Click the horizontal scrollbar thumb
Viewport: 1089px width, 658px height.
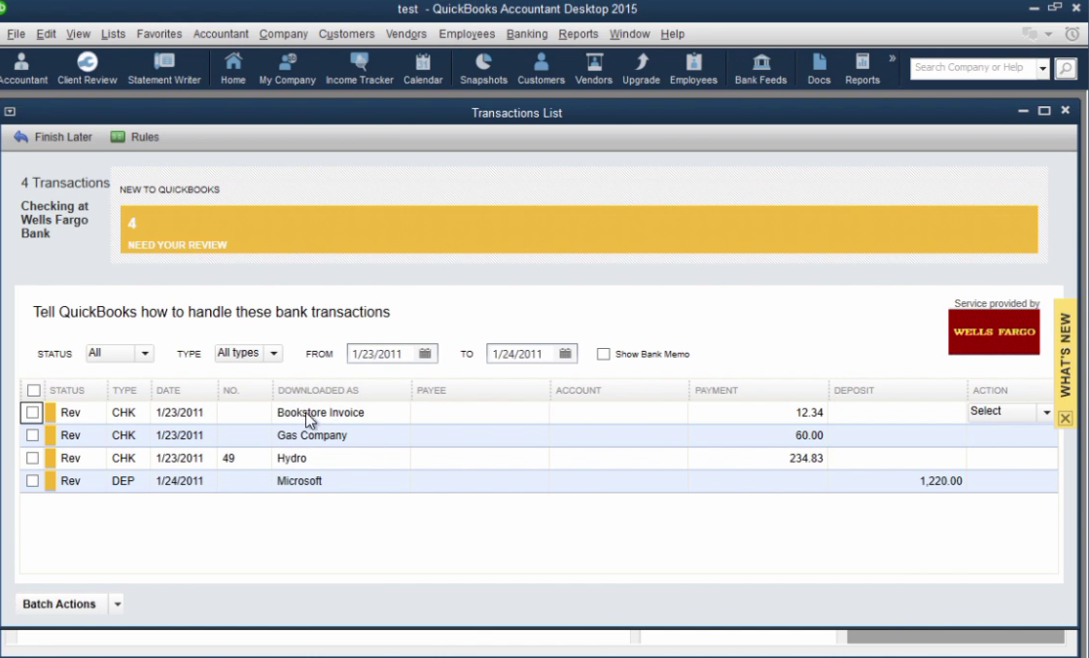955,637
